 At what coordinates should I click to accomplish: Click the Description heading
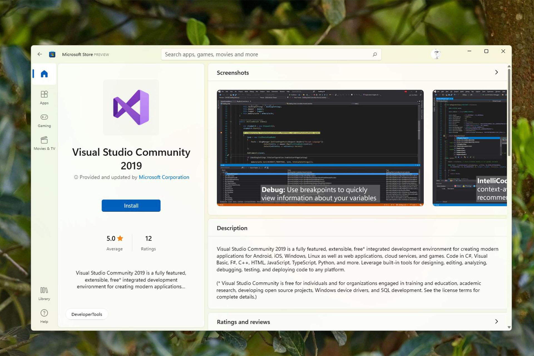pyautogui.click(x=232, y=228)
